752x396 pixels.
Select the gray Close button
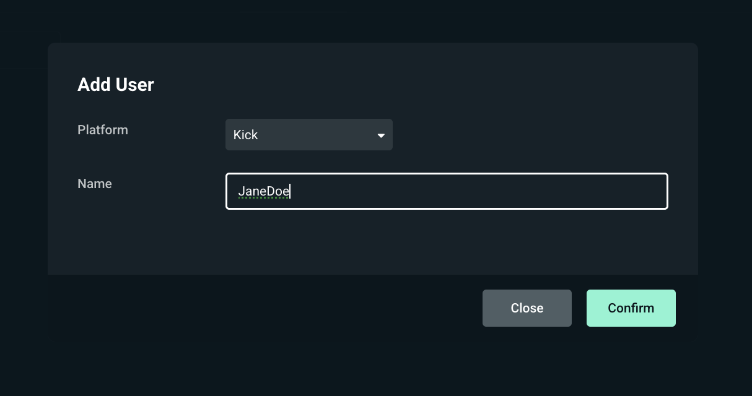(x=527, y=308)
